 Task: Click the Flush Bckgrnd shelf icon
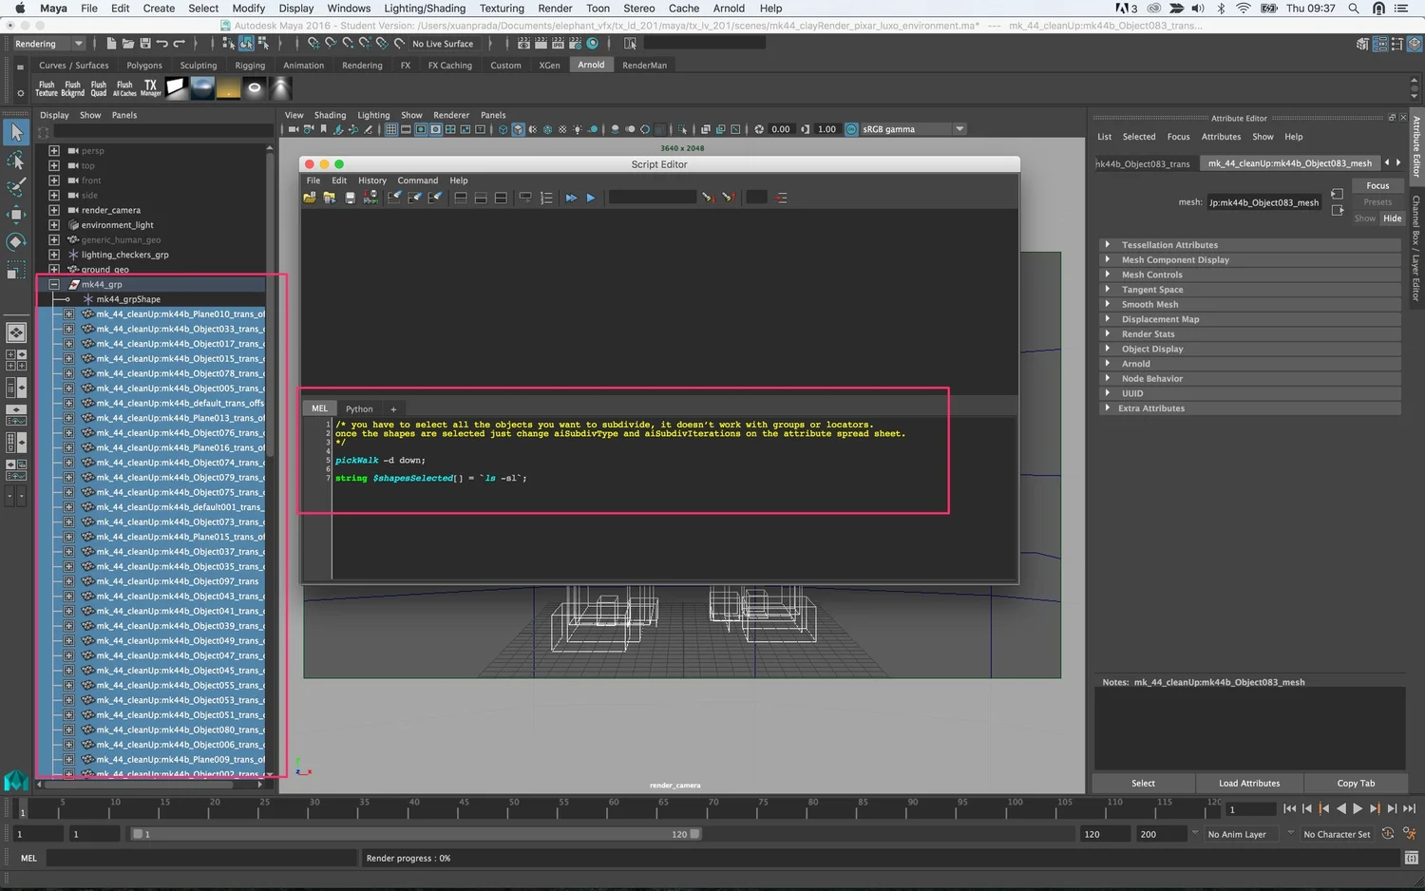(x=72, y=88)
